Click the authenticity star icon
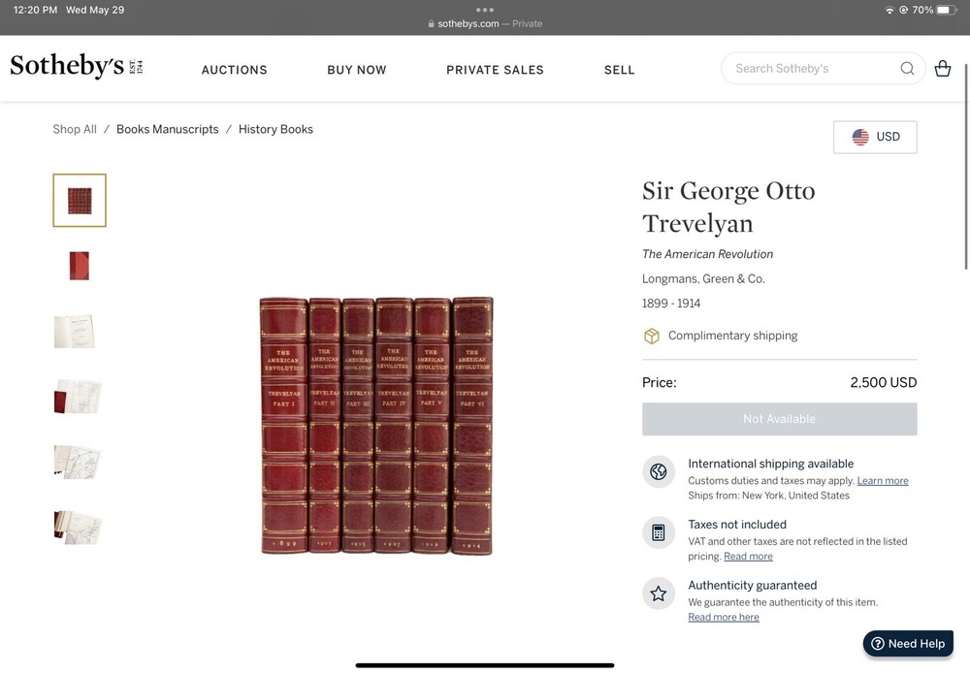 pos(659,594)
